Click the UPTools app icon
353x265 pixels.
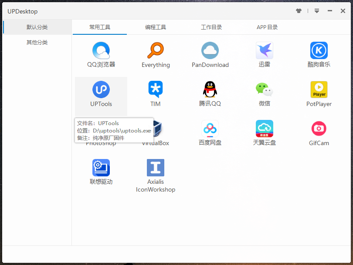(101, 90)
